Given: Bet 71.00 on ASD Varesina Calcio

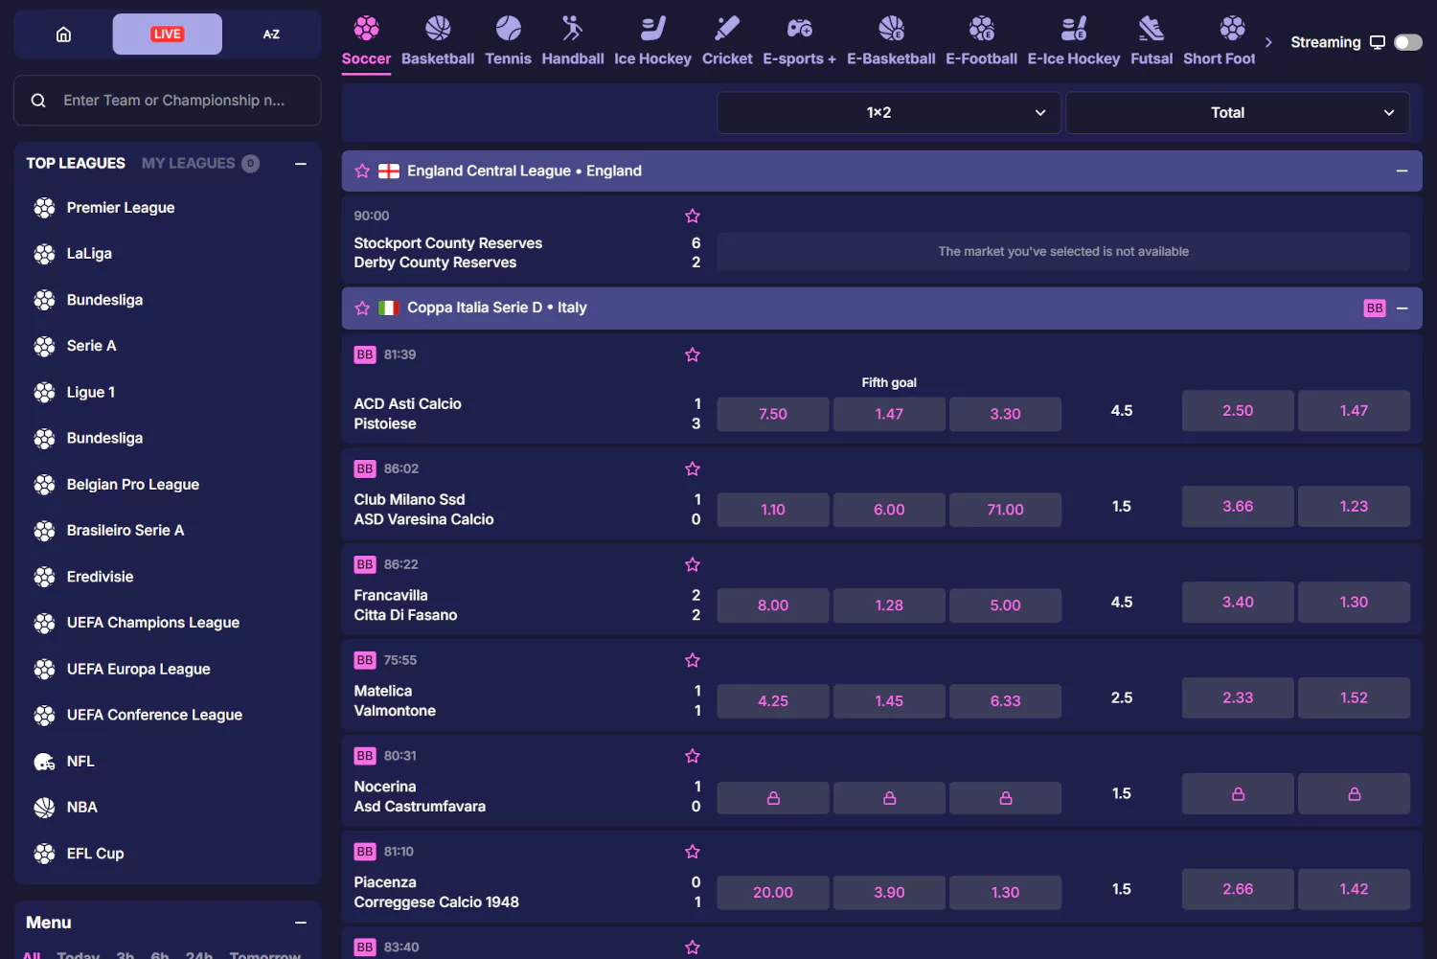Looking at the screenshot, I should 1005,510.
